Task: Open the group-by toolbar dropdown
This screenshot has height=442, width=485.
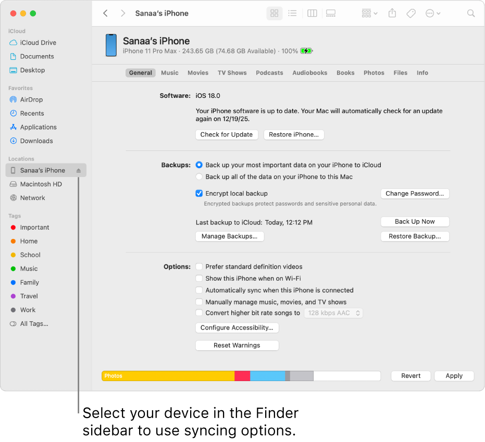Action: [370, 14]
